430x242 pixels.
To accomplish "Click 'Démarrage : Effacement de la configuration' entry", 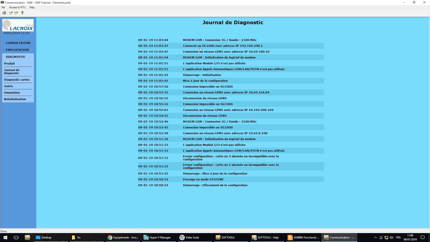I will (215, 185).
